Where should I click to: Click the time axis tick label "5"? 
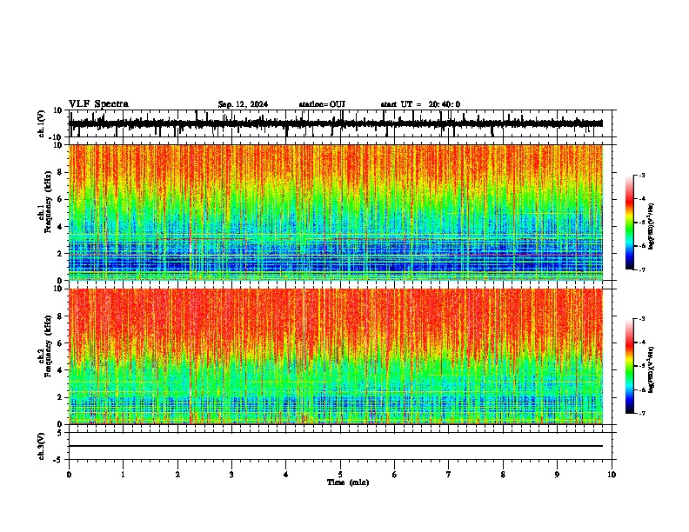340,475
